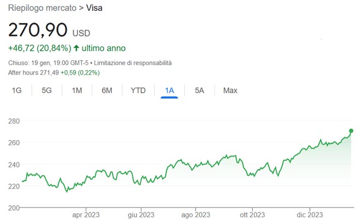362x220 pixels.
Task: Click the green up arrow icon
Action: pos(76,48)
